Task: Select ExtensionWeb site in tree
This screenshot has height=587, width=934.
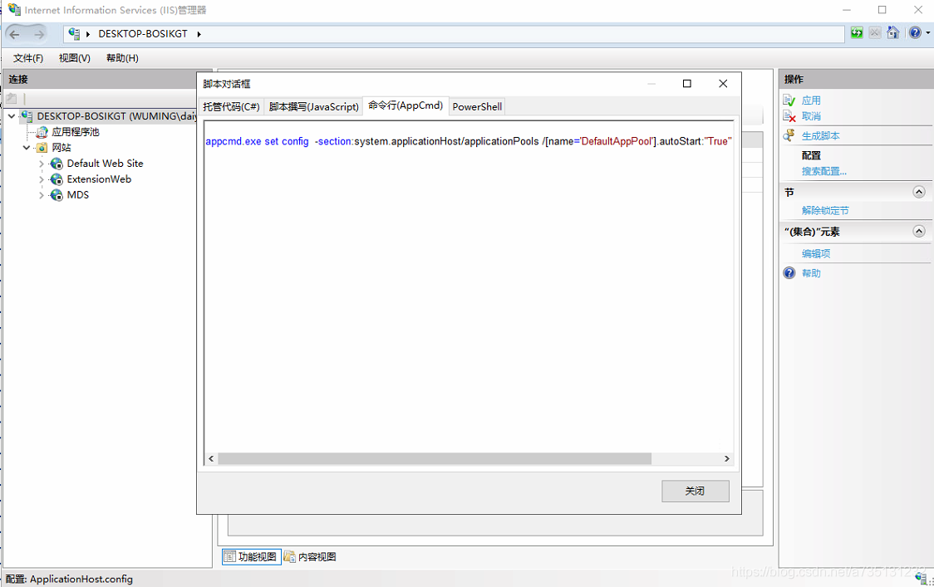Action: point(99,179)
